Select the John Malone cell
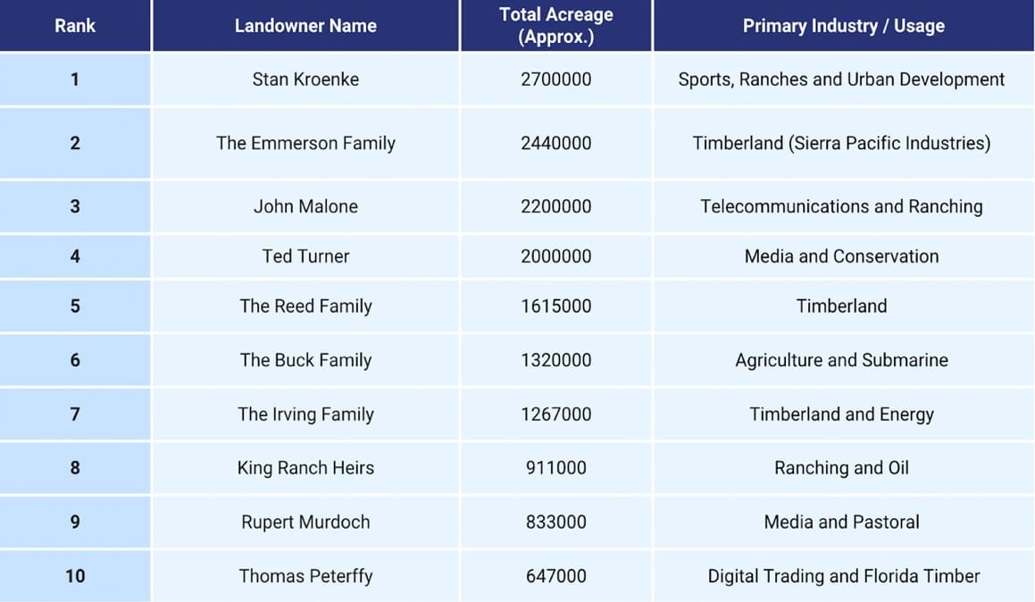 click(x=305, y=206)
